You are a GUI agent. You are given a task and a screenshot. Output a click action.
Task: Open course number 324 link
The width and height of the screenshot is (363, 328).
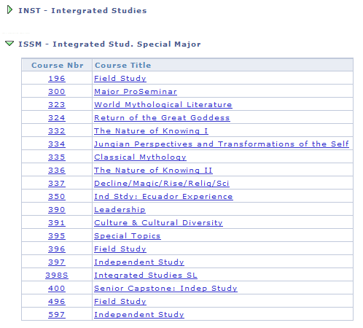click(x=57, y=118)
